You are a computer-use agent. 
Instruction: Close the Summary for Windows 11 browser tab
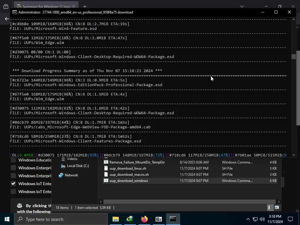74,6
